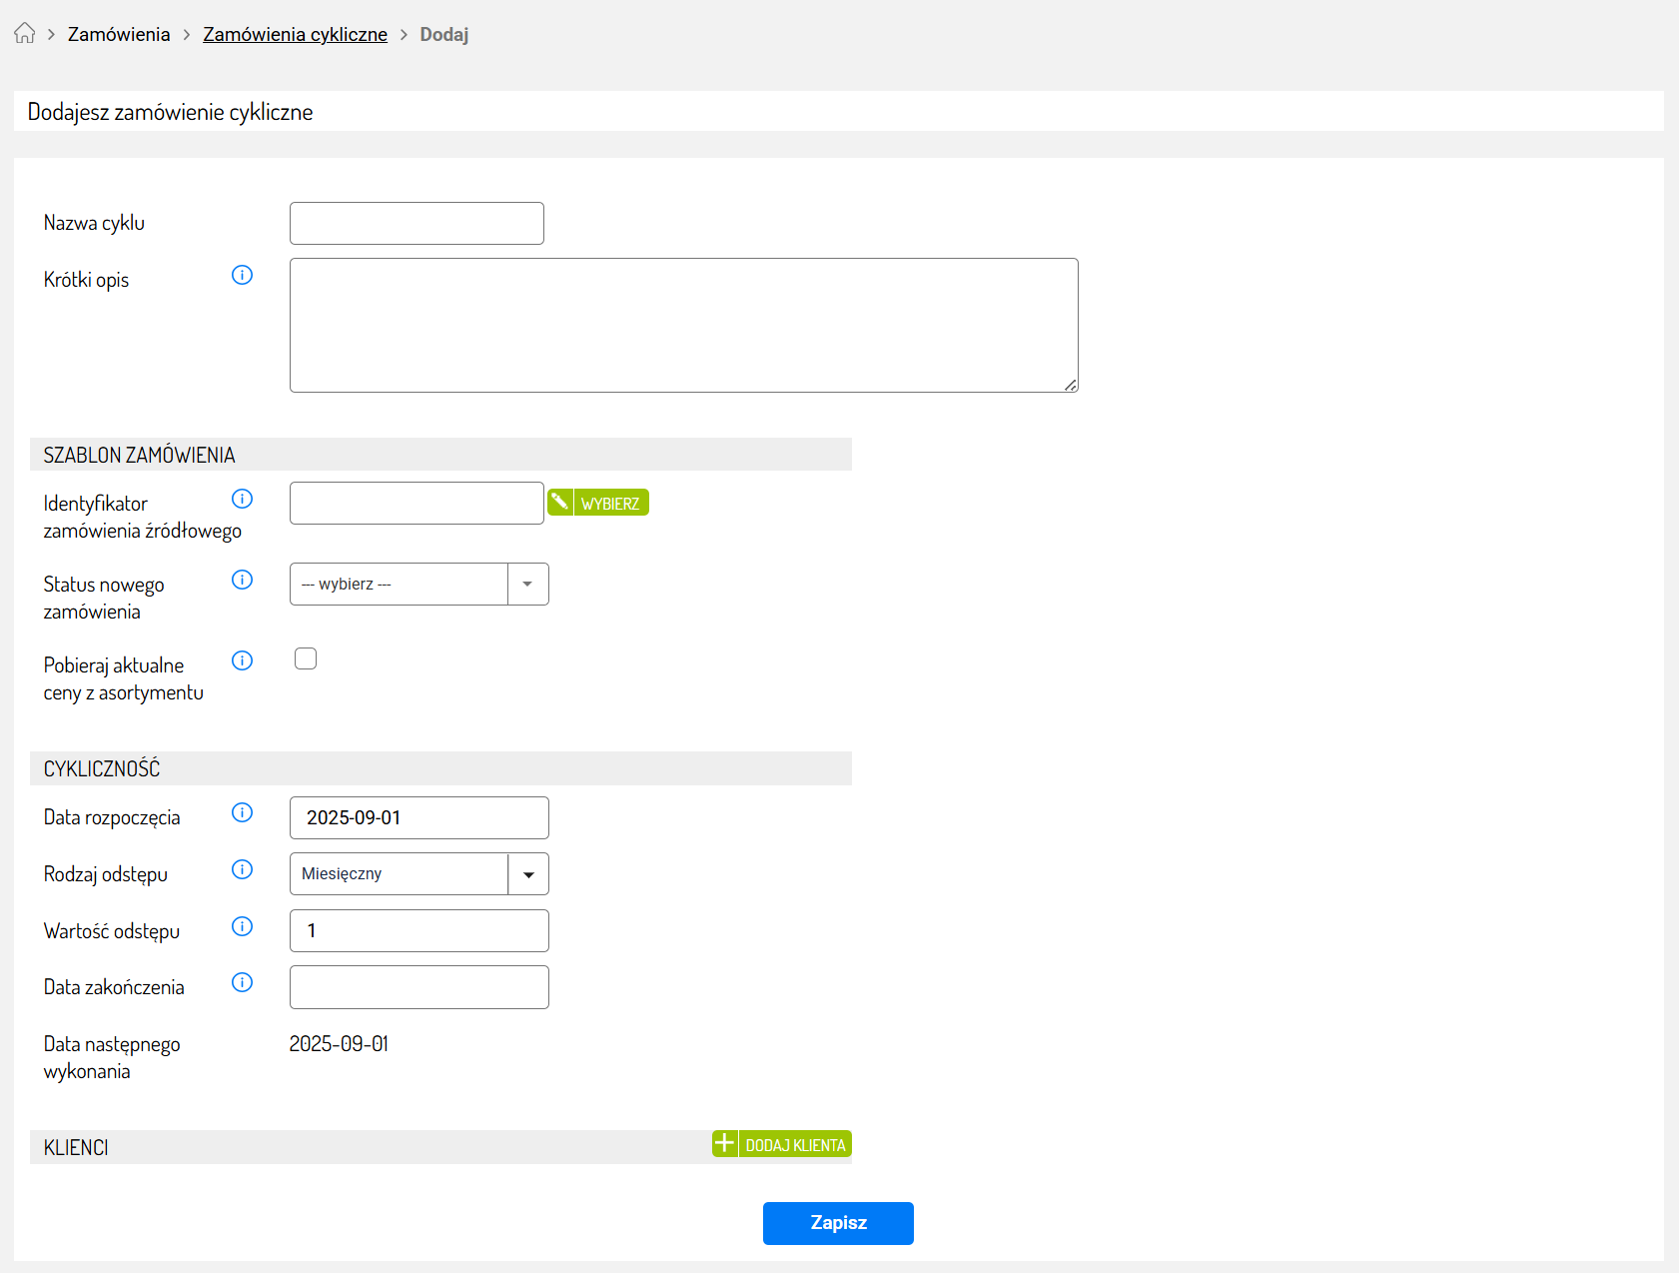
Task: Focus the Nazwa cyklu text field
Action: (x=417, y=224)
